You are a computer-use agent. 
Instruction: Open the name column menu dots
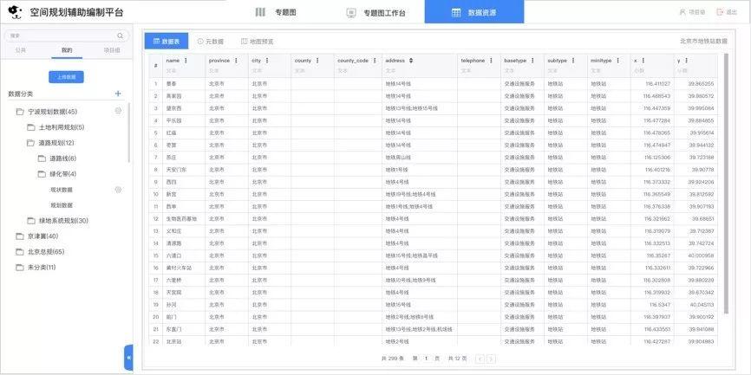pos(186,61)
